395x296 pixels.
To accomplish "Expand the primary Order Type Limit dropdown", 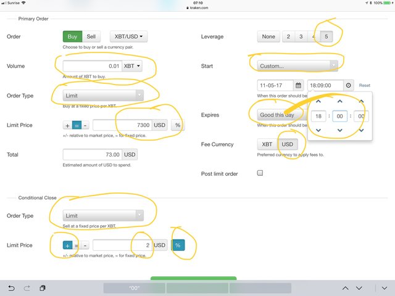I will [x=103, y=96].
